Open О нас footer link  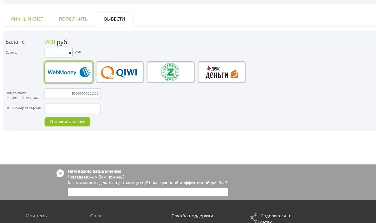[96, 216]
